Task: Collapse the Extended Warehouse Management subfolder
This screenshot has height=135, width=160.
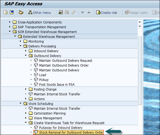Action: coord(15,36)
